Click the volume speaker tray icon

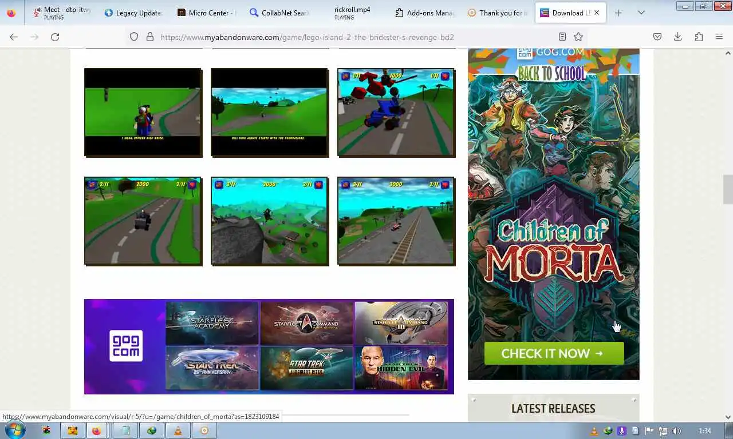coord(676,431)
